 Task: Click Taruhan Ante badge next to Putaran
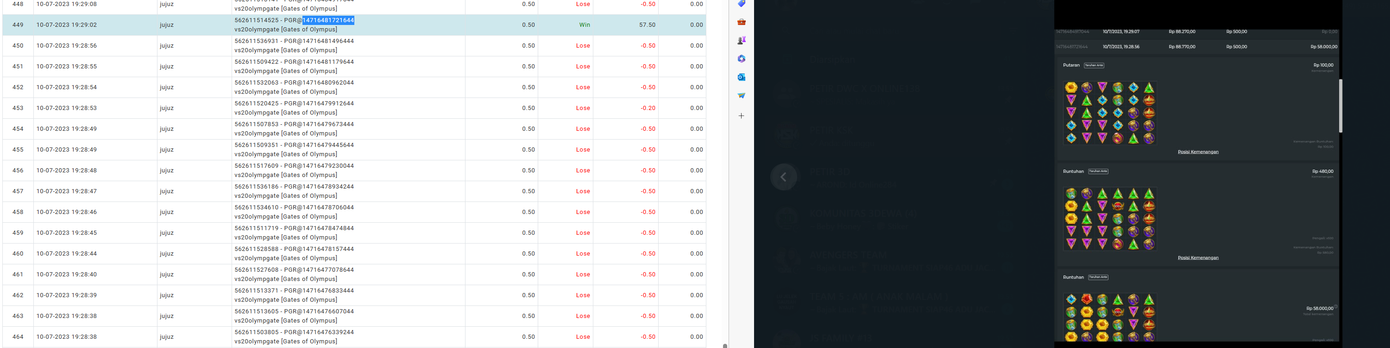click(x=1094, y=65)
